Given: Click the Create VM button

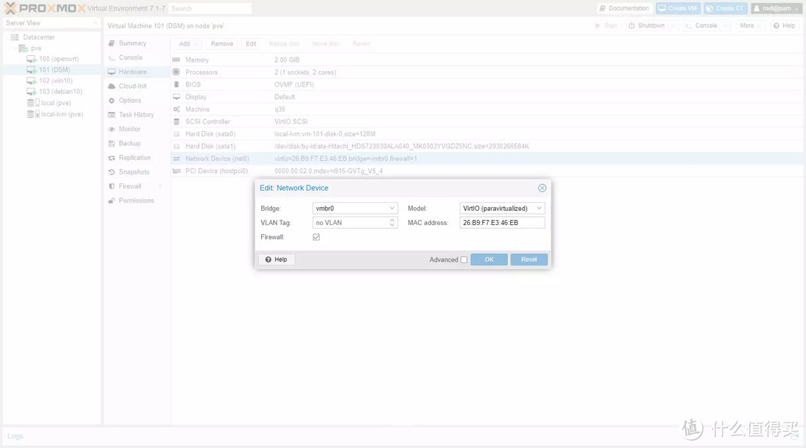Looking at the screenshot, I should click(678, 8).
